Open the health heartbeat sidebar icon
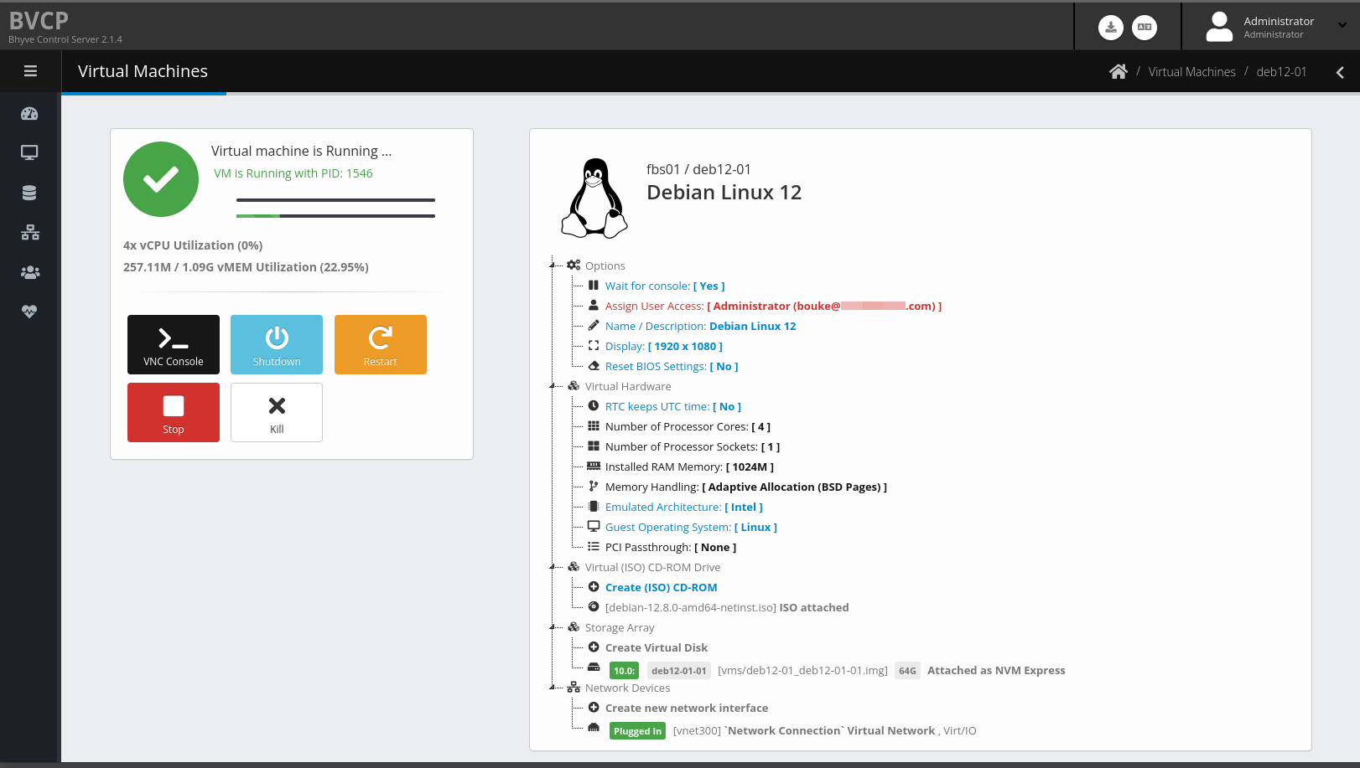The width and height of the screenshot is (1360, 768). click(x=29, y=312)
